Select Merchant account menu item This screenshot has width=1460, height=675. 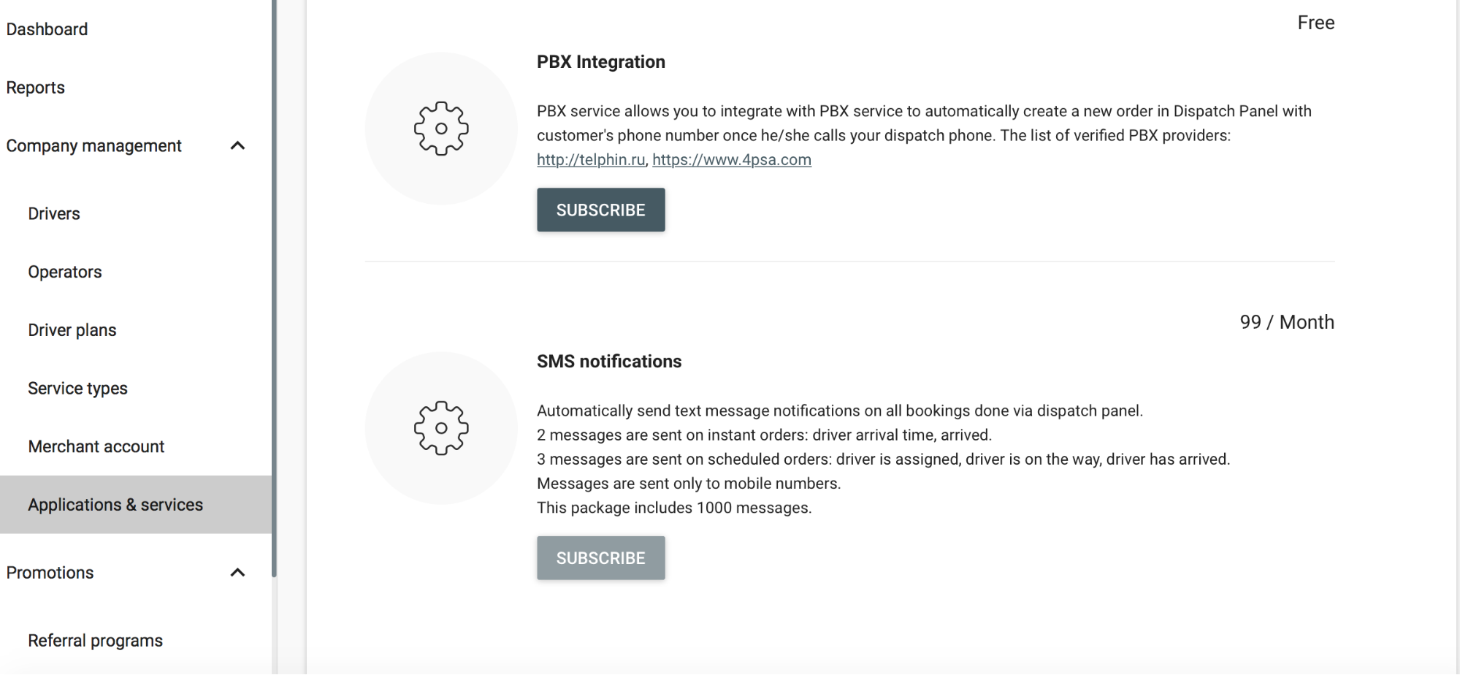pyautogui.click(x=96, y=446)
